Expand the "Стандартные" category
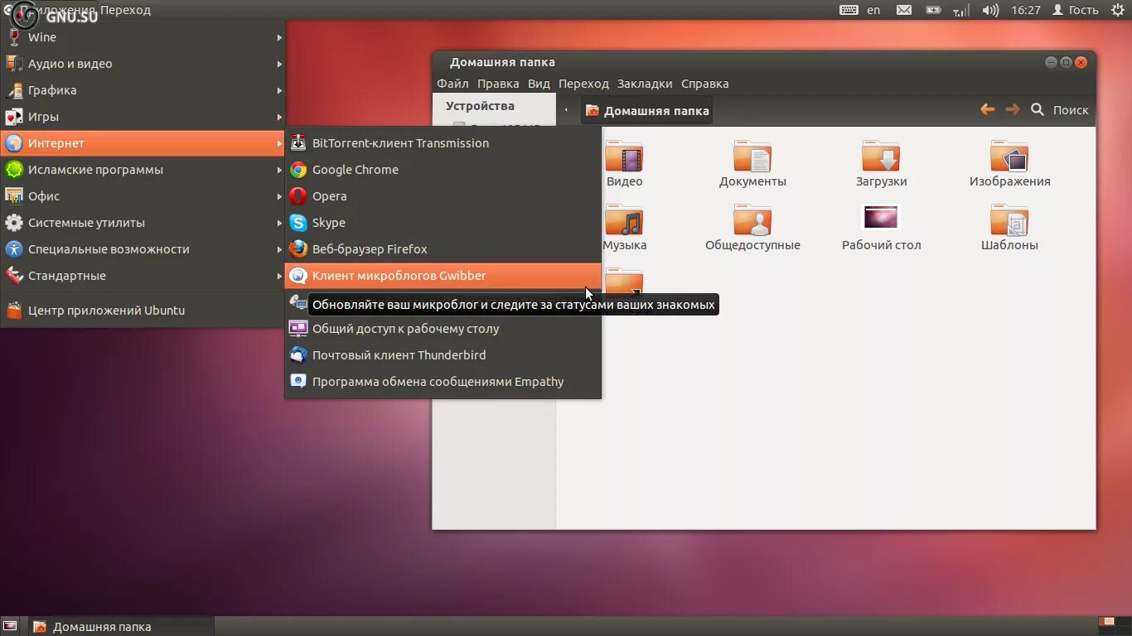 pyautogui.click(x=143, y=276)
